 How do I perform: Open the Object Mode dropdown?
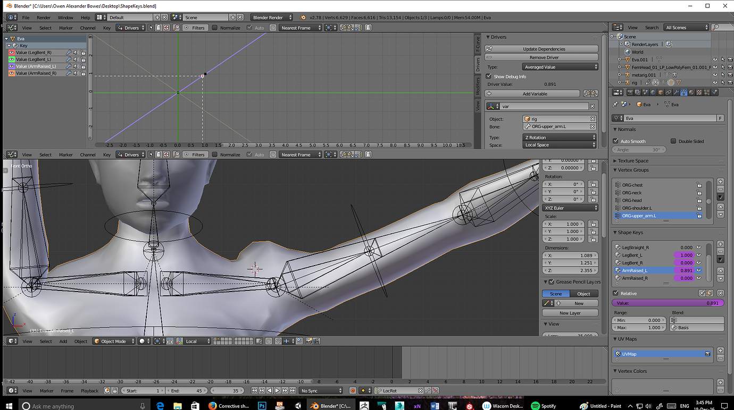114,341
